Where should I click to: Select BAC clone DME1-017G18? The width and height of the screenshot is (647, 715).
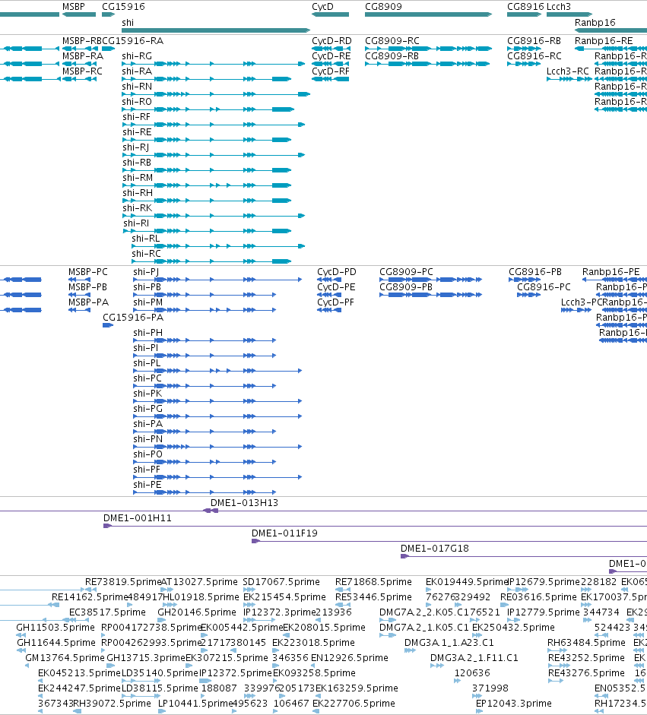[524, 556]
